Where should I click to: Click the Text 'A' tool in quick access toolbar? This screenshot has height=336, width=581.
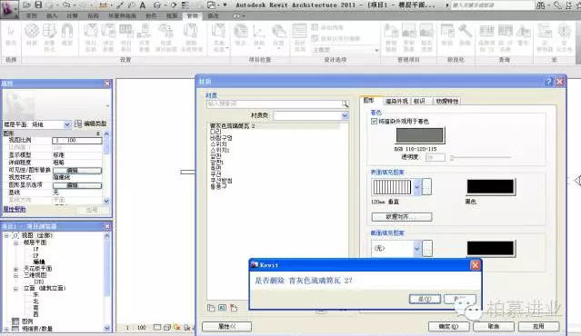tap(143, 5)
